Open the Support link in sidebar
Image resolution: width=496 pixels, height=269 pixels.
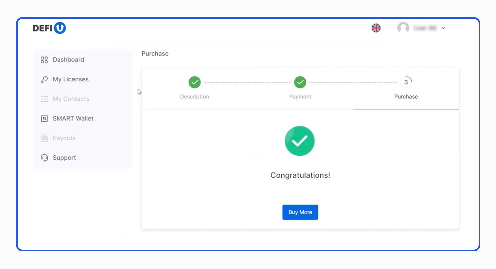pos(64,158)
